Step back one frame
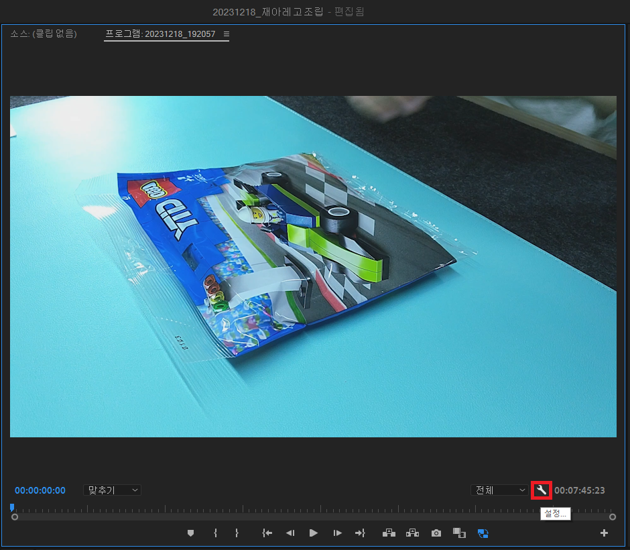The height and width of the screenshot is (550, 630). click(x=290, y=533)
